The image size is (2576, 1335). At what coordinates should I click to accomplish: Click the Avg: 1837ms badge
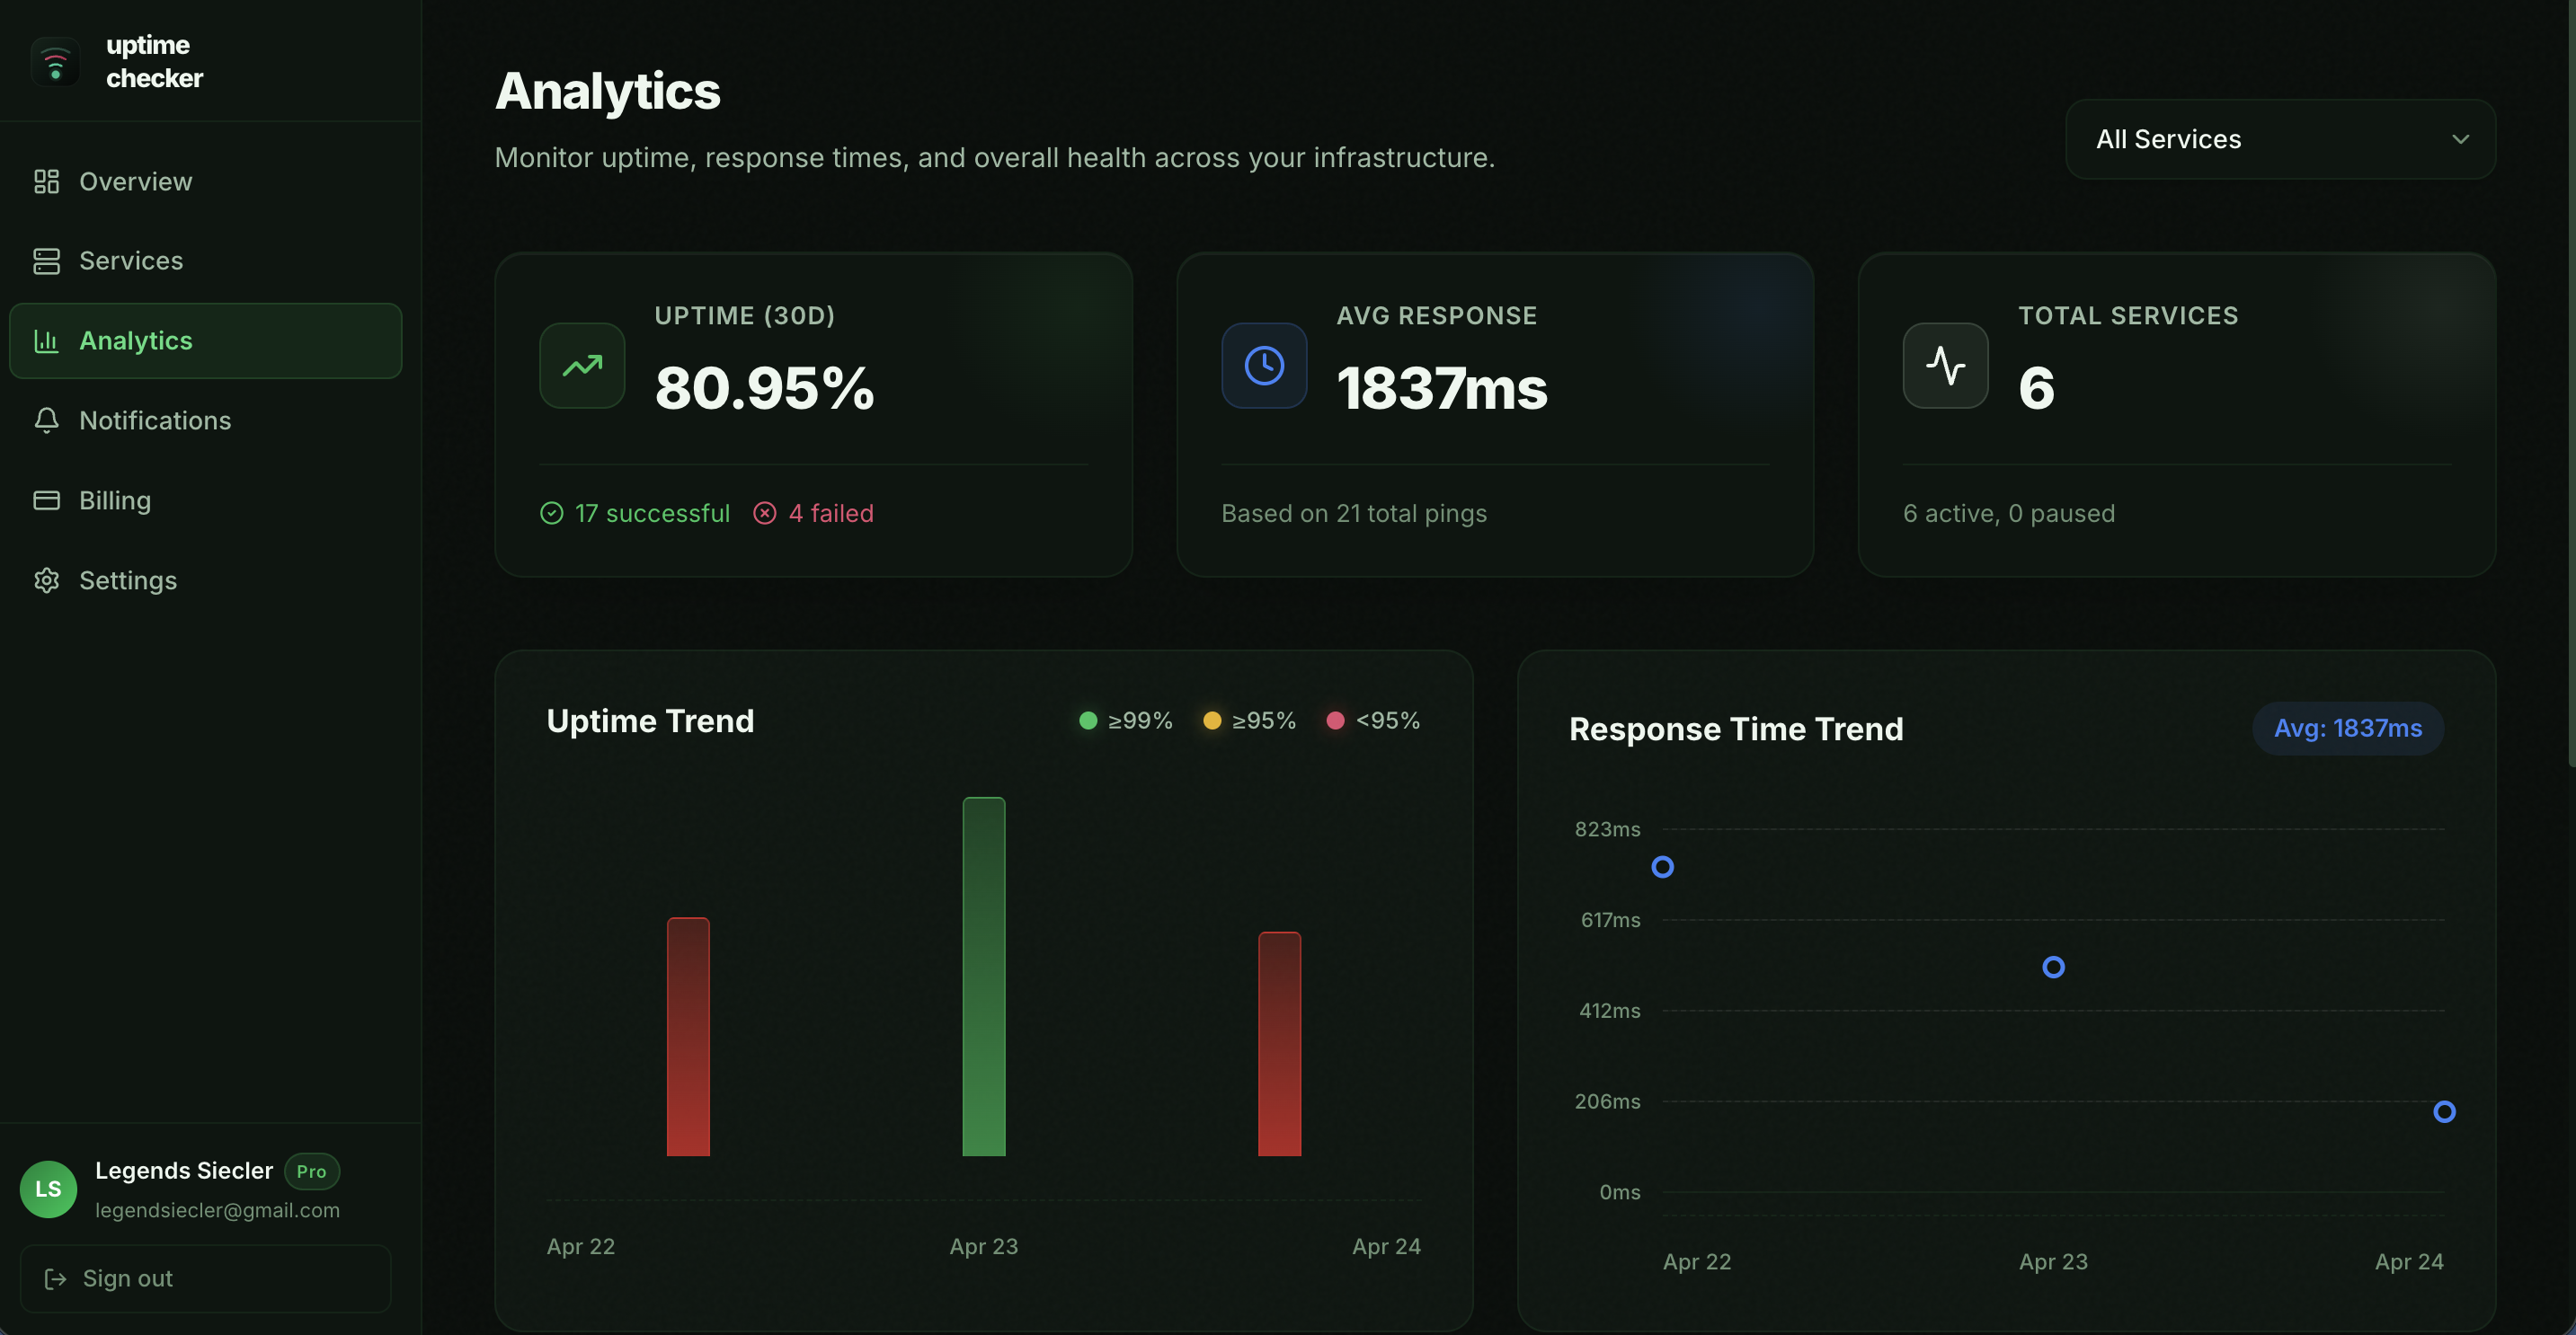point(2348,729)
